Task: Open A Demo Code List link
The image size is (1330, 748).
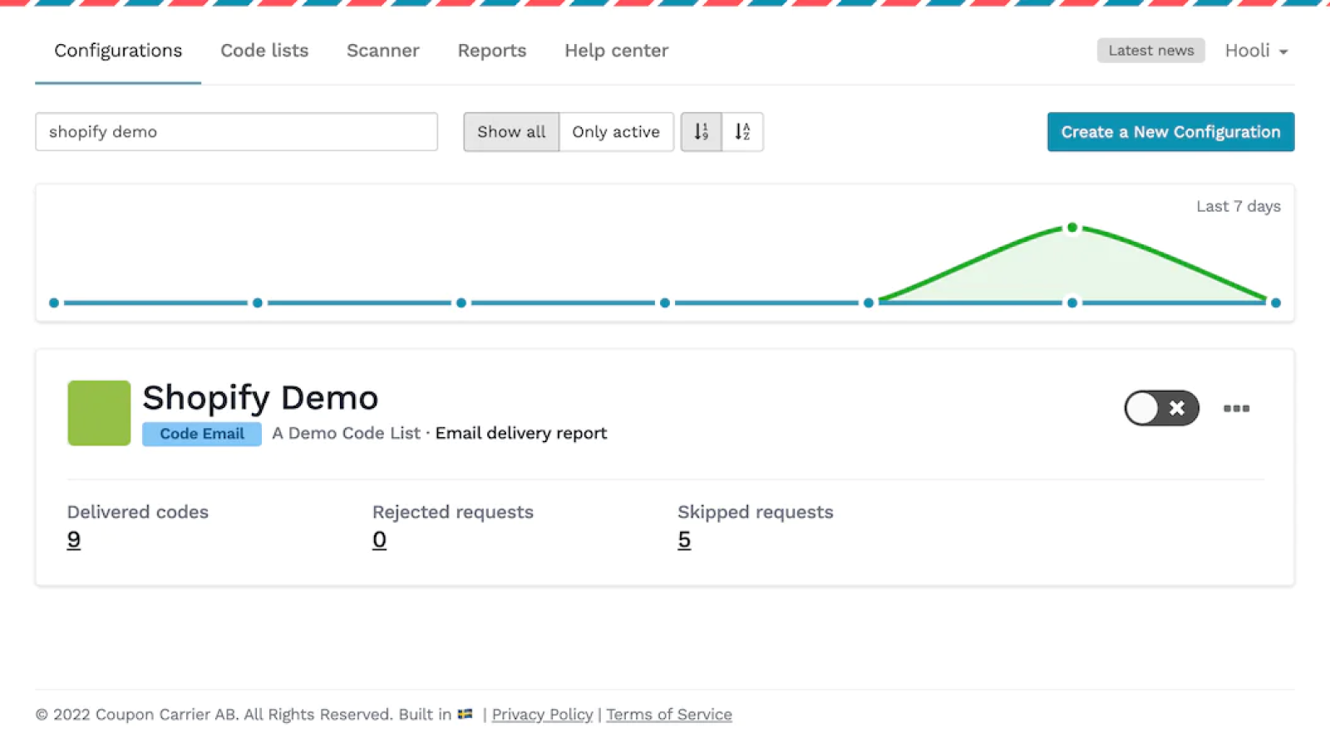Action: [347, 433]
